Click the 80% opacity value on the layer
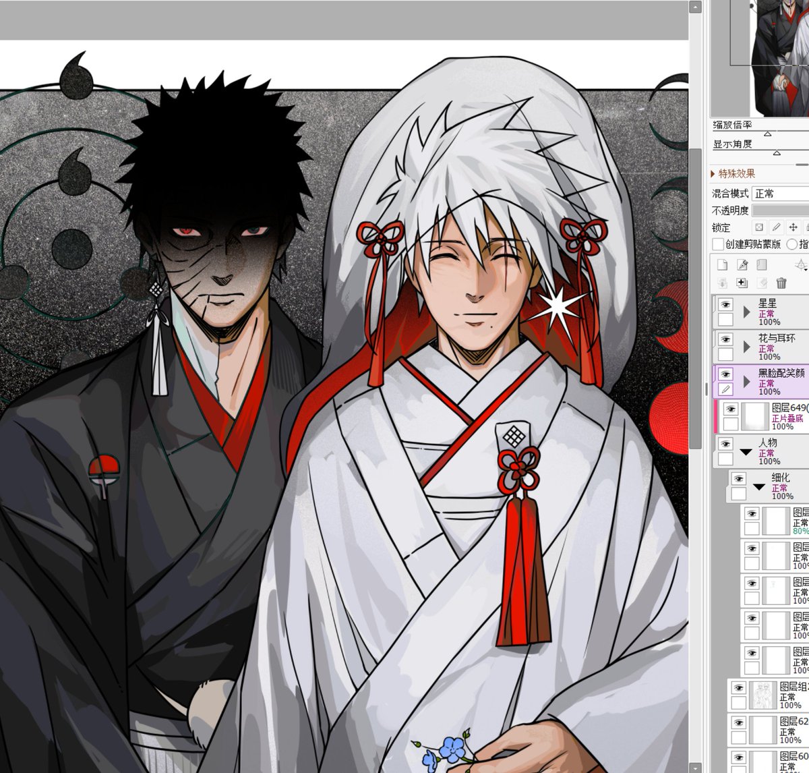Viewport: 809px width, 773px height. tap(801, 531)
